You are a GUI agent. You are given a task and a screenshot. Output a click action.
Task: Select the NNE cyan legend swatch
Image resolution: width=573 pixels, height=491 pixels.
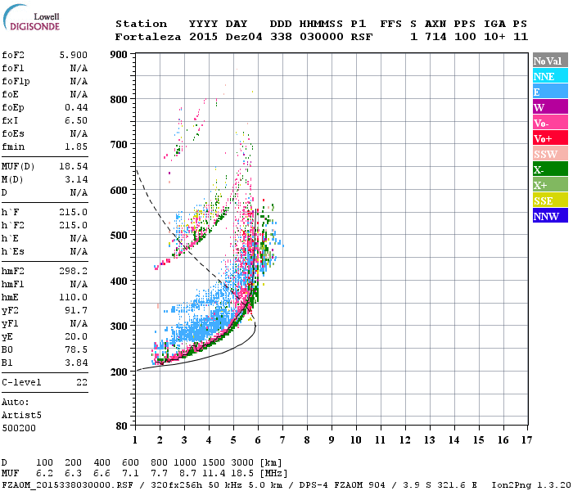(550, 75)
